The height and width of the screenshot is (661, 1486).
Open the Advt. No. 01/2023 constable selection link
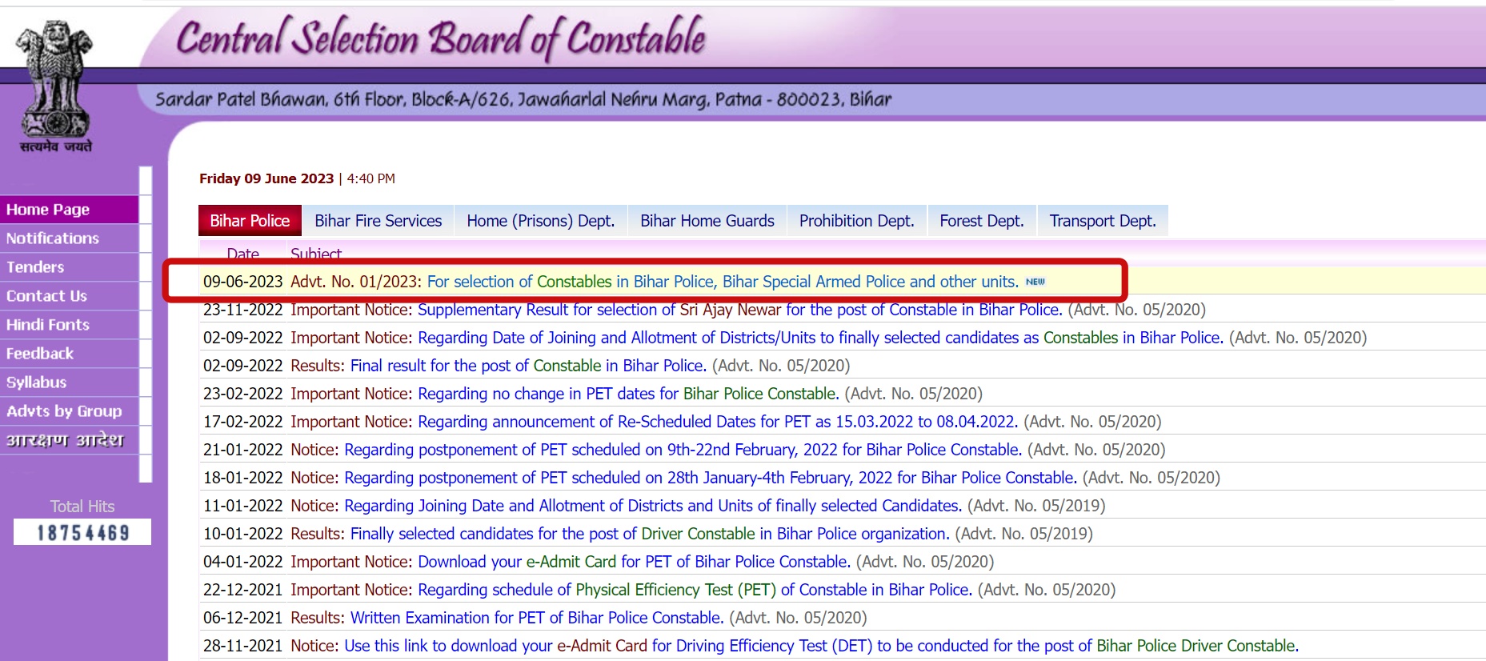722,282
